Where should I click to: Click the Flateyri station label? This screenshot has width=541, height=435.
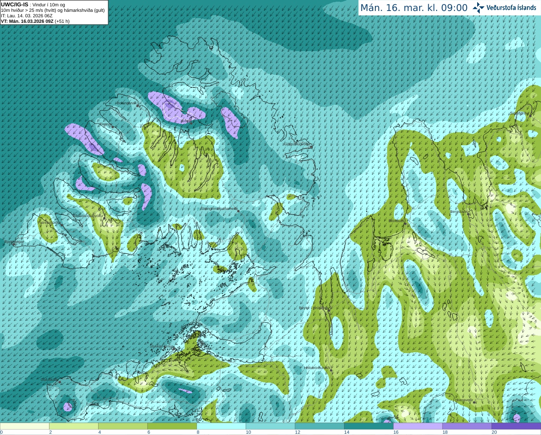click(x=105, y=124)
